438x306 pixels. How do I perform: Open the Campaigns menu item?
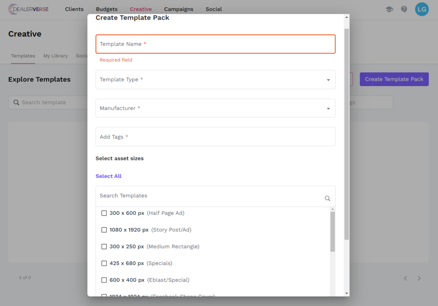point(178,9)
